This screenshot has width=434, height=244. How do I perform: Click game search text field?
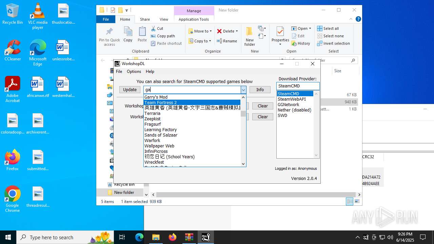coord(192,90)
